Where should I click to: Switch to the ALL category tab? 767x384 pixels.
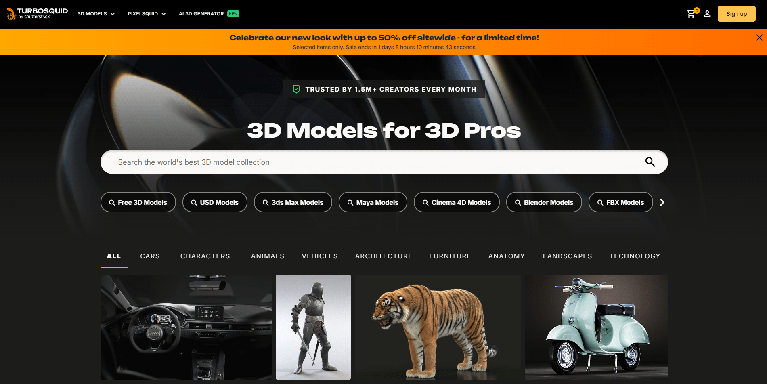click(114, 256)
